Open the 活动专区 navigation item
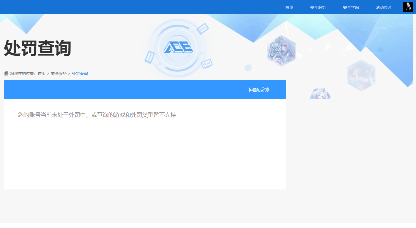Screen dimensions: 416x228 tap(383, 7)
